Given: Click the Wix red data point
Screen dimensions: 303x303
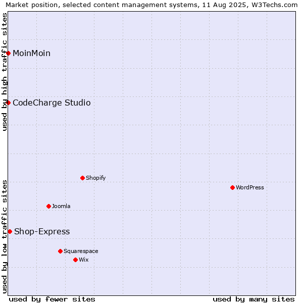Looking at the screenshot, I should click(76, 260).
